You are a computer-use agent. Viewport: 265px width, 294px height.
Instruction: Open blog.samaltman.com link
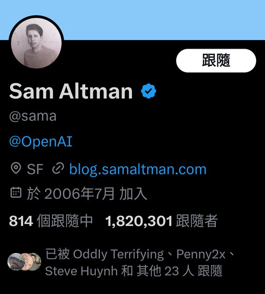click(138, 169)
